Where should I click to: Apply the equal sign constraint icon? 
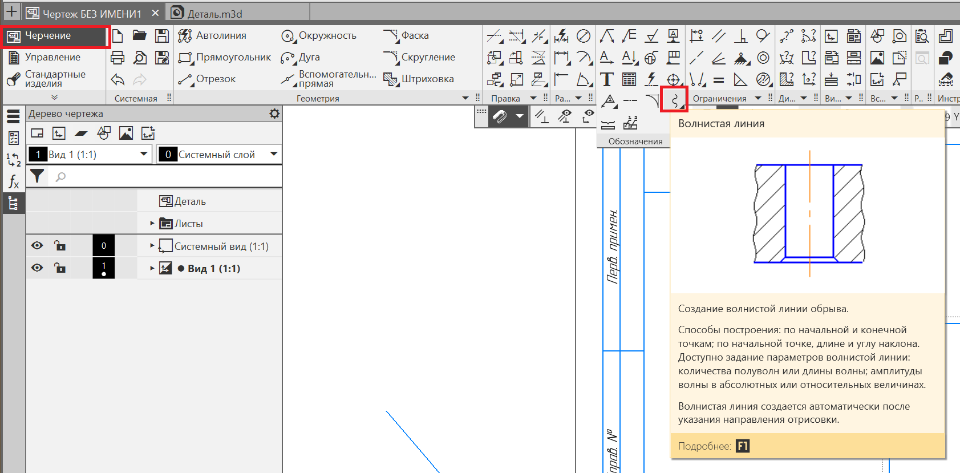tap(719, 79)
